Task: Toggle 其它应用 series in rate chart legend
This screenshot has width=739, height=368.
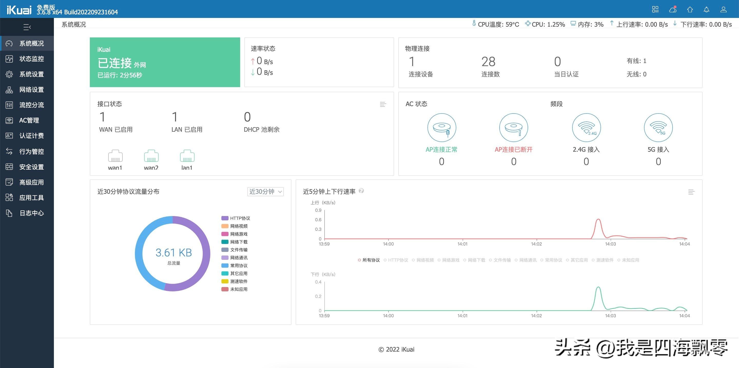Action: coord(577,260)
